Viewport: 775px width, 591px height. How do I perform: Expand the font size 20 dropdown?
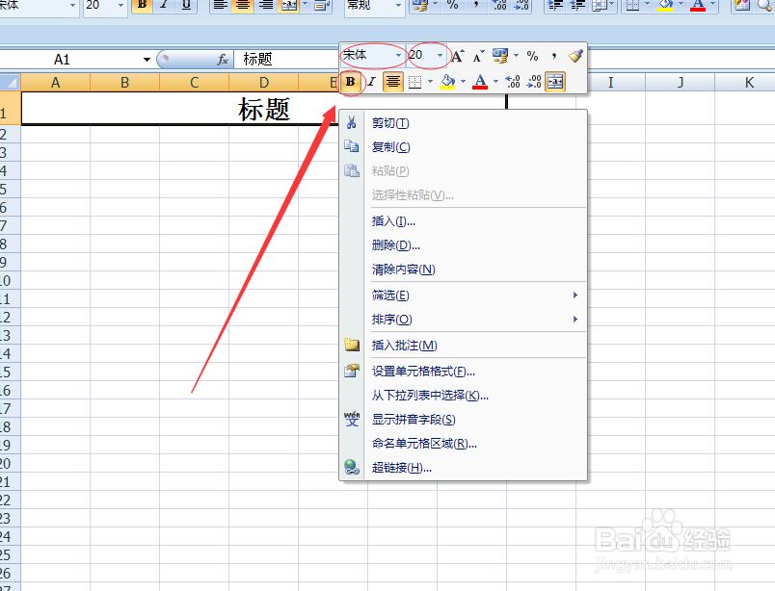[425, 55]
